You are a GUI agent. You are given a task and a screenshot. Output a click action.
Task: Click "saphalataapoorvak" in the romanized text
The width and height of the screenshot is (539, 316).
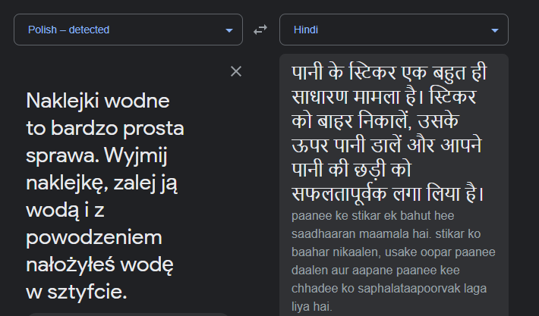coord(408,289)
